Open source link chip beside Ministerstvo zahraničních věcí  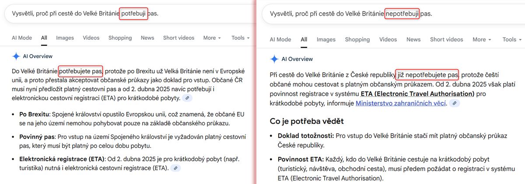point(455,104)
